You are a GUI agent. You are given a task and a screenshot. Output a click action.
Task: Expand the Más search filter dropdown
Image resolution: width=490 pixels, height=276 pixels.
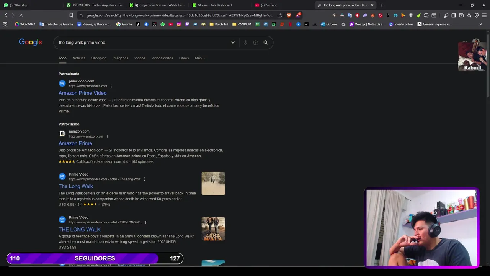click(x=200, y=58)
